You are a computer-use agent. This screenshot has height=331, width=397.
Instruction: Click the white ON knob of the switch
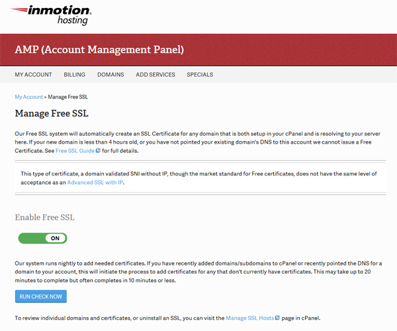[56, 238]
